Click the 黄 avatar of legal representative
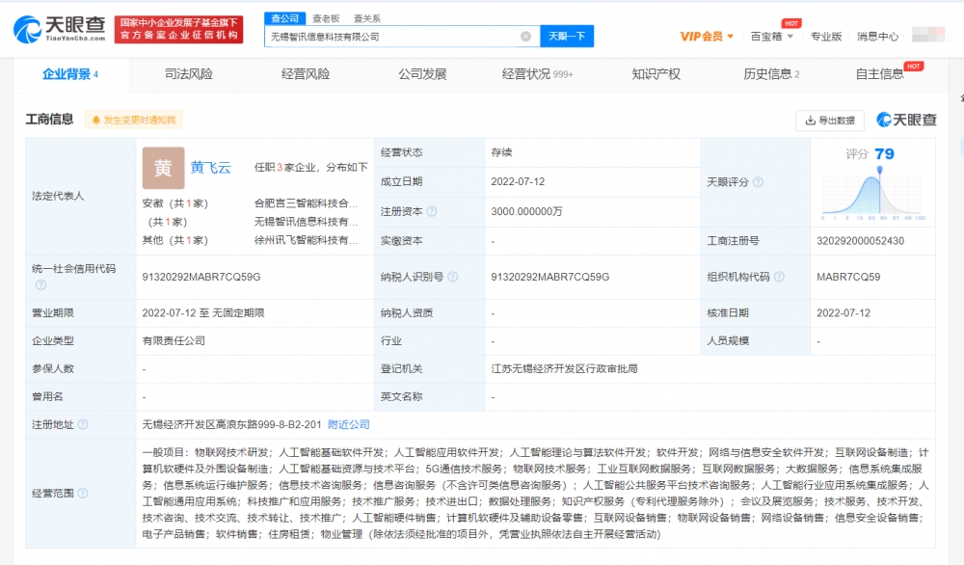Image resolution: width=964 pixels, height=565 pixels. click(163, 168)
